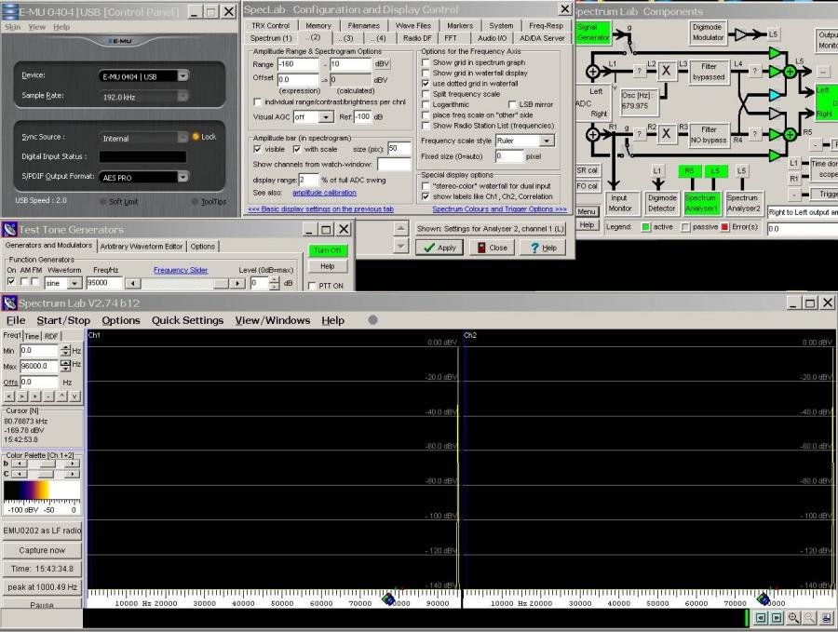Open the Visual AGC dropdown

(x=326, y=117)
